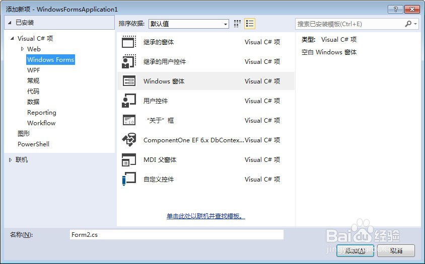Viewport: 425px width, 264px height.
Task: Switch to small icons grid view
Action: 237,24
